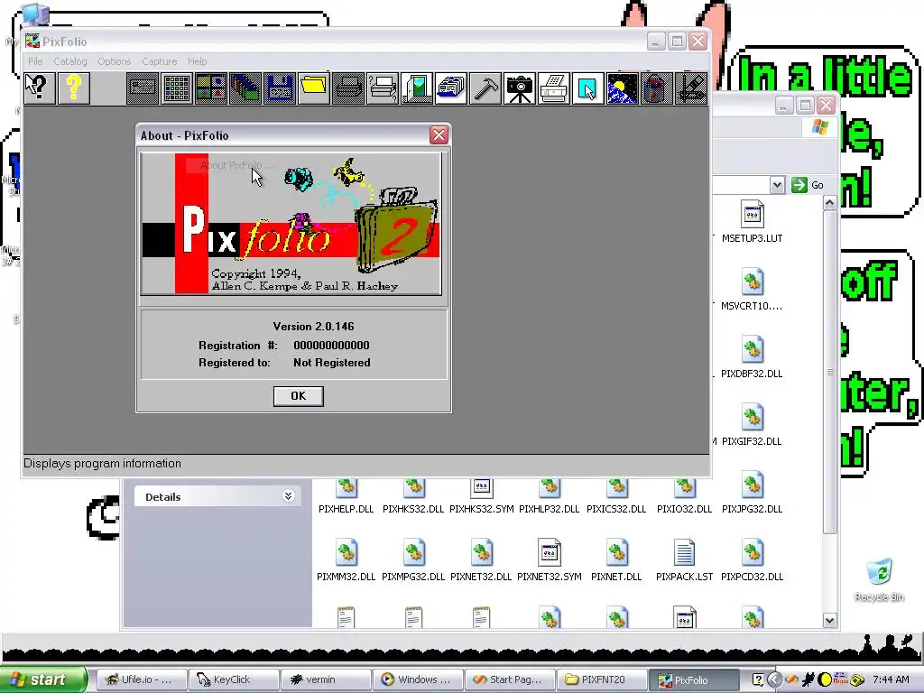
Task: Open the Catalog menu
Action: click(x=70, y=61)
